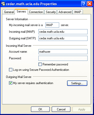Check Log on using Secure Password Authentication
The image size is (94, 115).
[11, 70]
